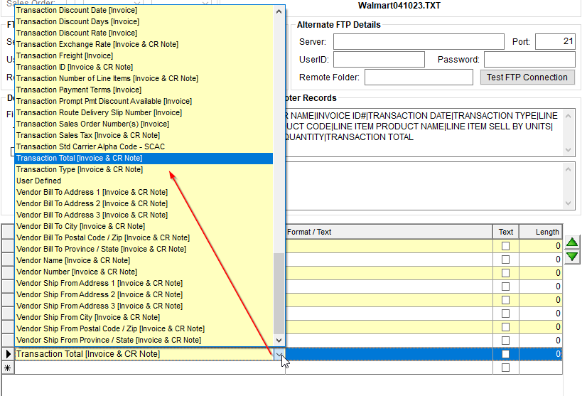Choose Transaction Prompt Pmt Discount Available
The image size is (587, 396).
(x=144, y=101)
